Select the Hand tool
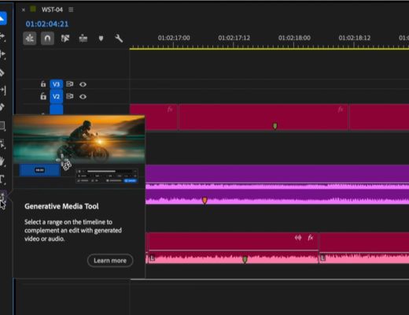 click(2, 161)
